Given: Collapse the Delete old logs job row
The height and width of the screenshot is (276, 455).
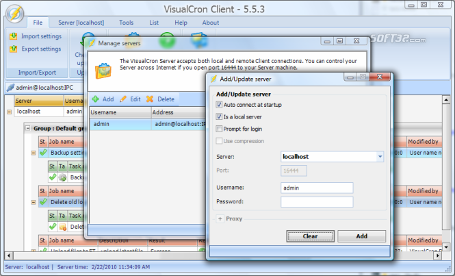Looking at the screenshot, I should (34, 202).
